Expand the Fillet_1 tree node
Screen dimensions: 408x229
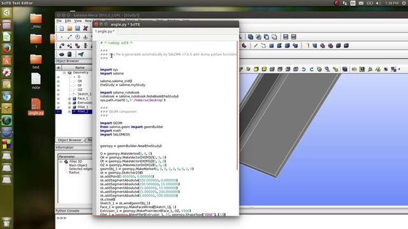(x=69, y=107)
